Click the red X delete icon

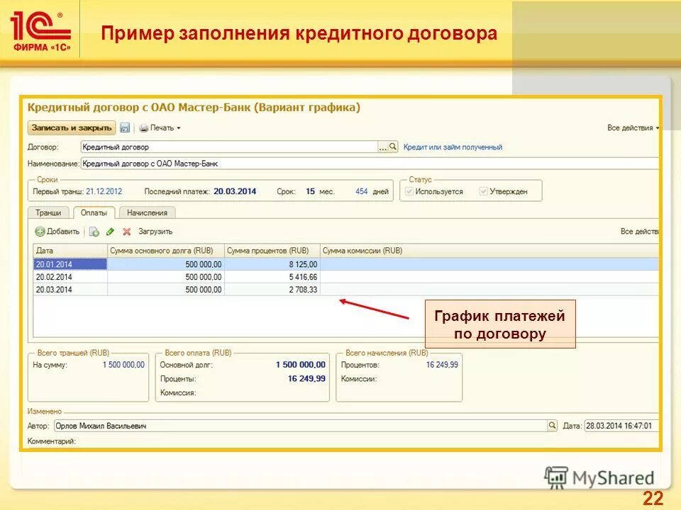coord(126,232)
